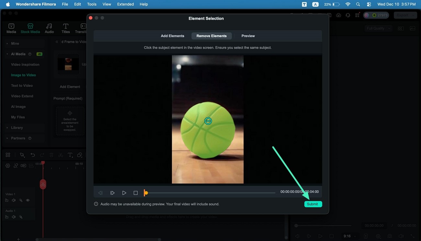
Task: Open the Extended menu
Action: tap(125, 4)
